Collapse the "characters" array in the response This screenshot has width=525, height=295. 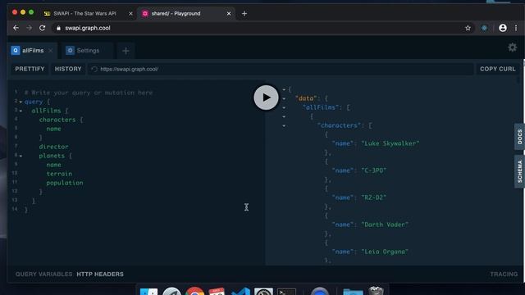pos(284,125)
